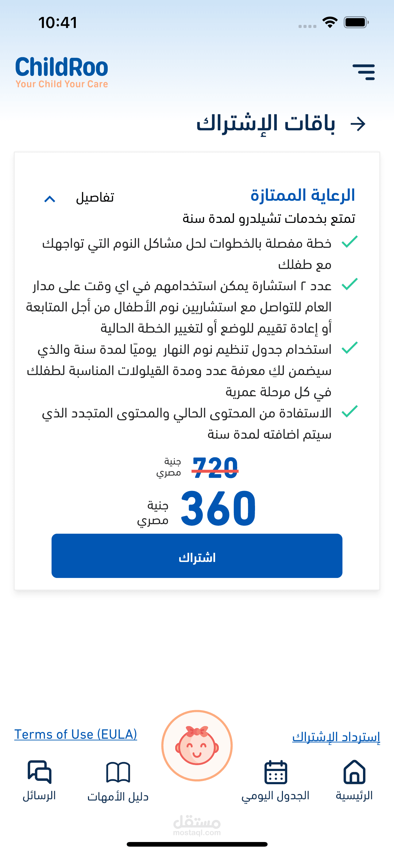Image resolution: width=394 pixels, height=854 pixels.
Task: Tap the battery status icon
Action: 356,22
